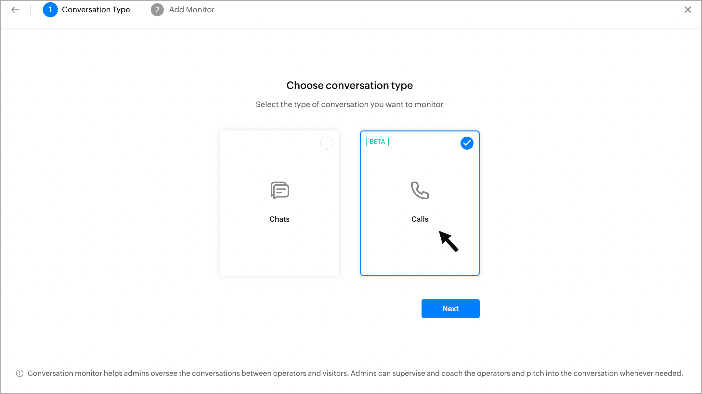Click the conversation monitor help description text

click(x=355, y=373)
